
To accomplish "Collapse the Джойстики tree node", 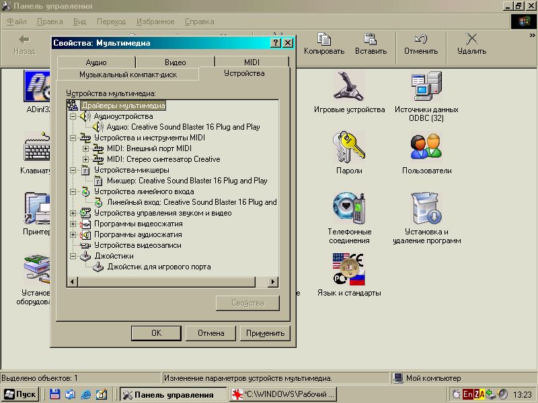I will click(73, 256).
